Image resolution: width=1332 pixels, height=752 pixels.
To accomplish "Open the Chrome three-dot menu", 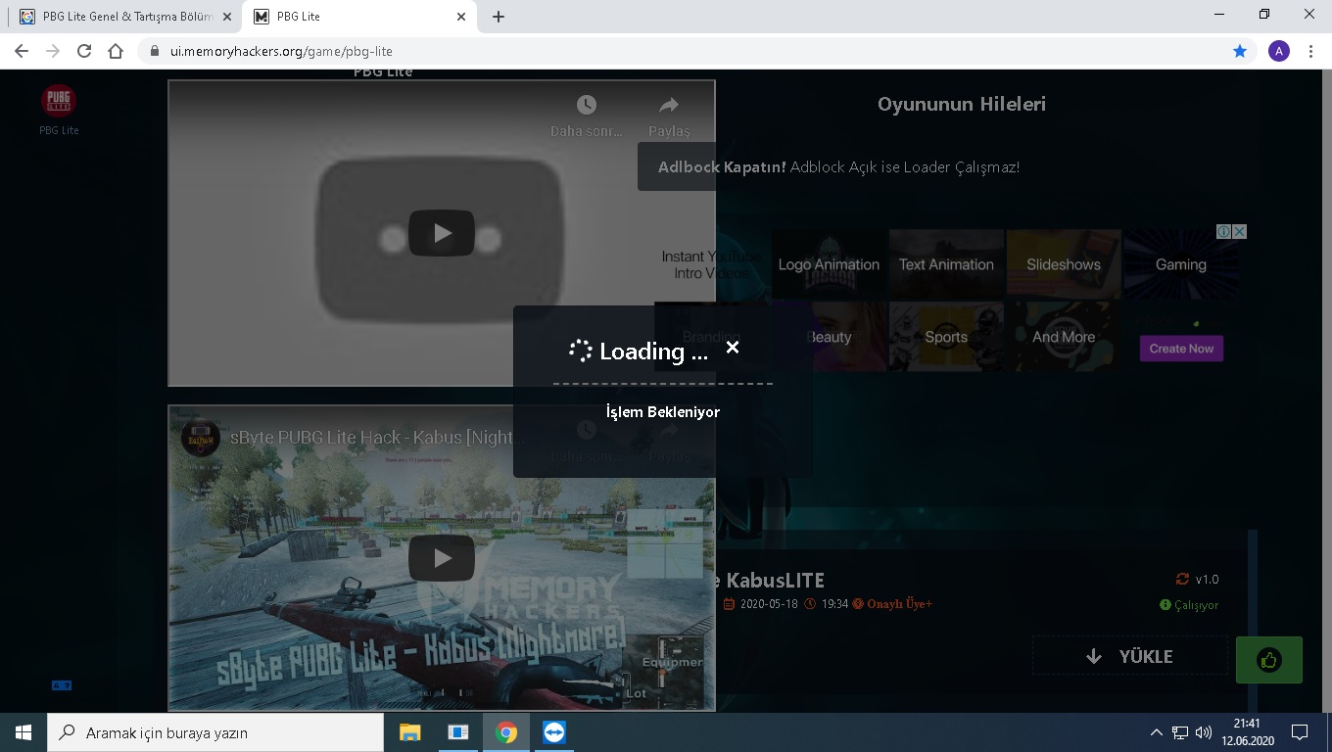I will pyautogui.click(x=1310, y=51).
